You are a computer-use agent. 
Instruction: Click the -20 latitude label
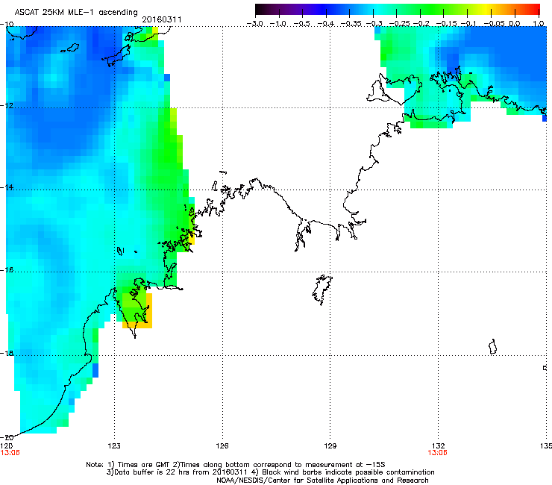point(7,438)
